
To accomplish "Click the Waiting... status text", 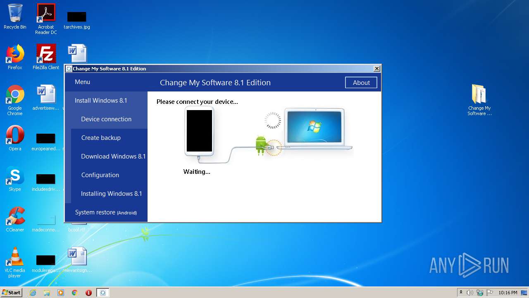I will 197,172.
